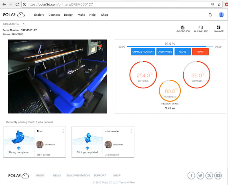Open the Twitter footer icon
Screen dimensions: 228x185
coord(200,176)
